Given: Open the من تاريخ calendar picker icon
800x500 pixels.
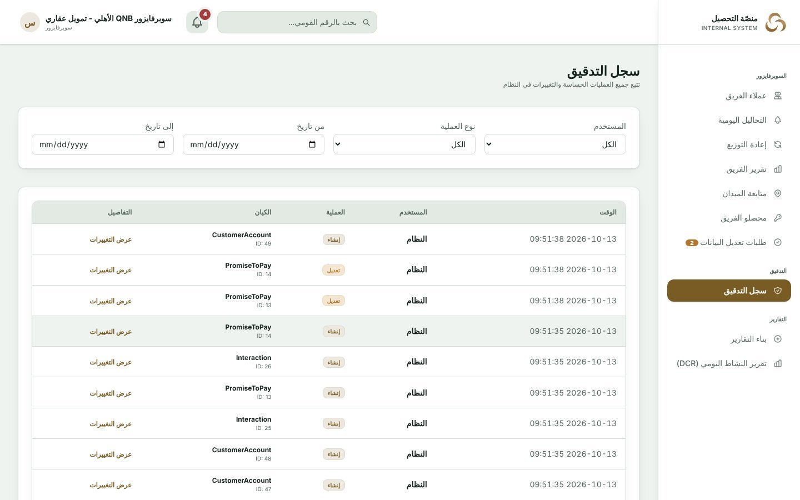Looking at the screenshot, I should click(312, 144).
